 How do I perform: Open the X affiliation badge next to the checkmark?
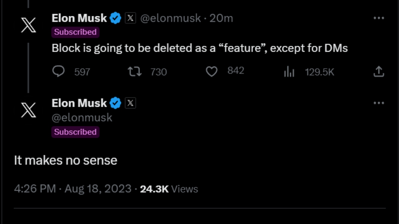(x=130, y=18)
